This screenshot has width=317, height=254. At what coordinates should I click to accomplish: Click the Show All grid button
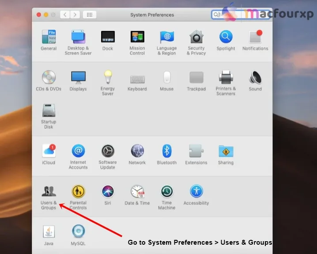[90, 15]
